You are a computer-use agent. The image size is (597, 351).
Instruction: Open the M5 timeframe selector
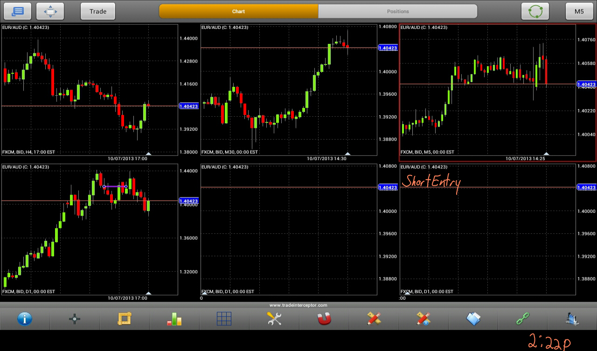point(579,11)
